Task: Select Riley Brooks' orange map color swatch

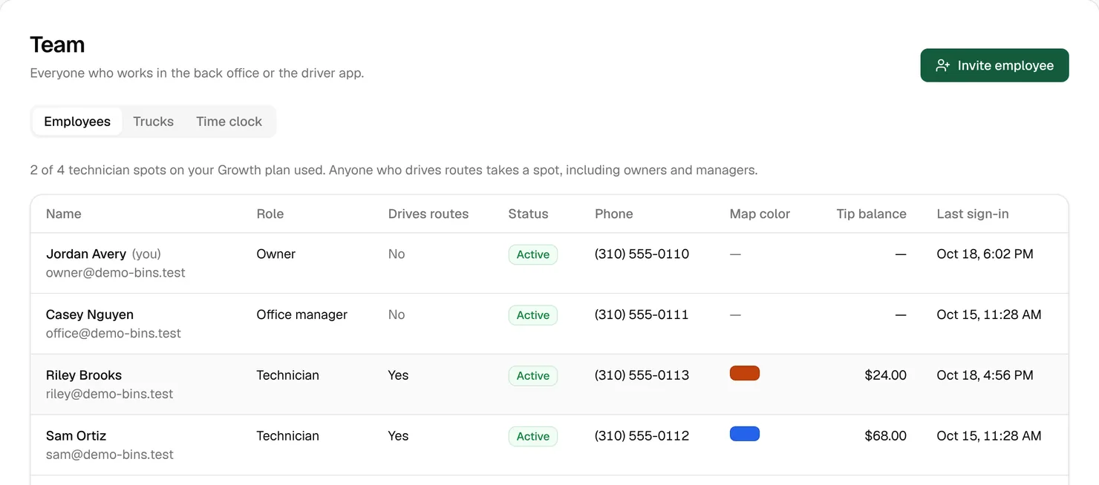Action: tap(745, 373)
